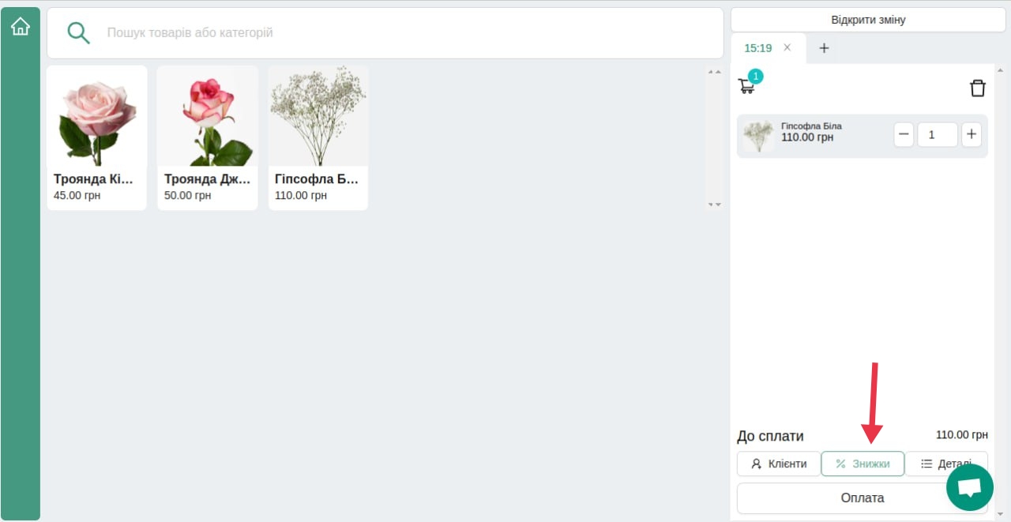Decrease Гіпсофла Біла quantity
Viewport: 1011px width, 522px height.
tap(904, 135)
